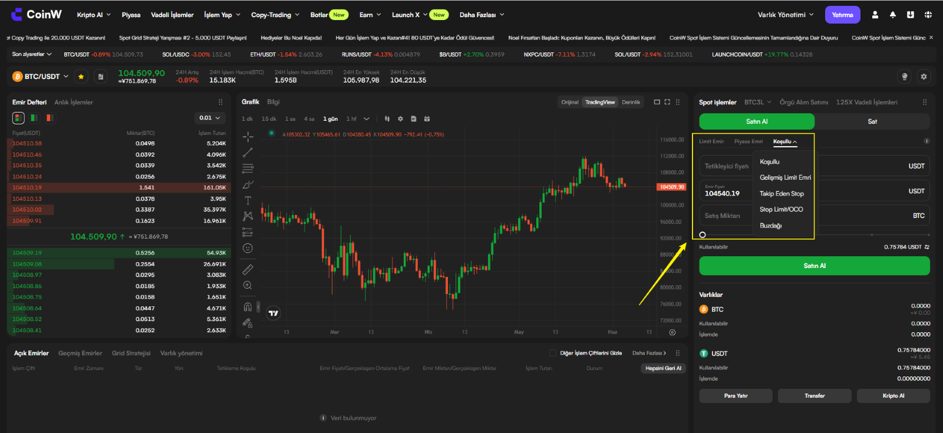Click the Transfer button

(815, 396)
